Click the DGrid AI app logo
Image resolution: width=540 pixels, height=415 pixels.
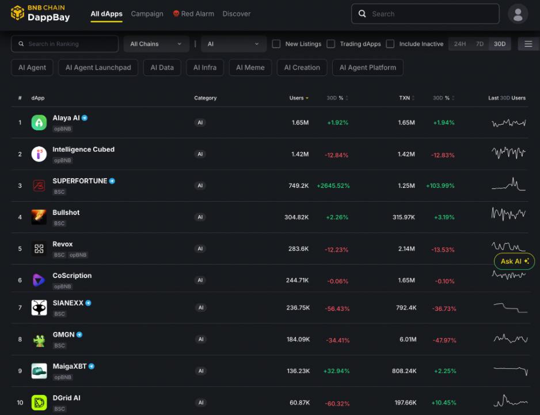pos(39,402)
